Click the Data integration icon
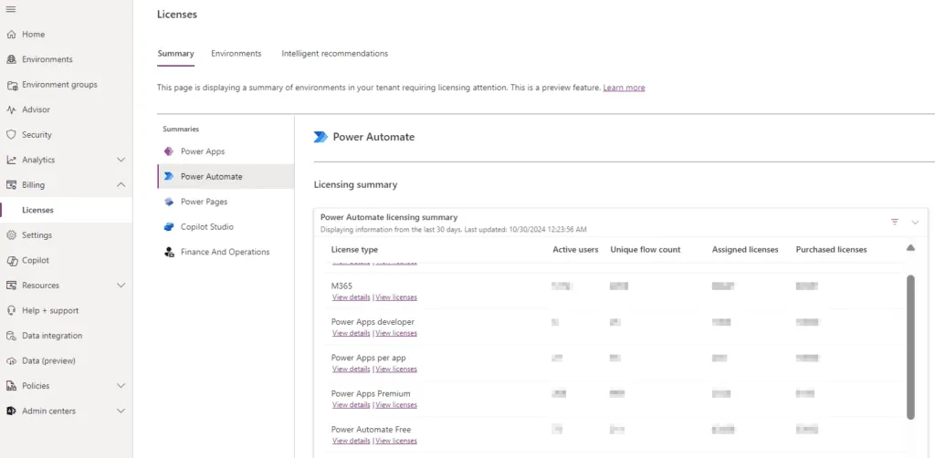The height and width of the screenshot is (458, 935). pyautogui.click(x=11, y=336)
